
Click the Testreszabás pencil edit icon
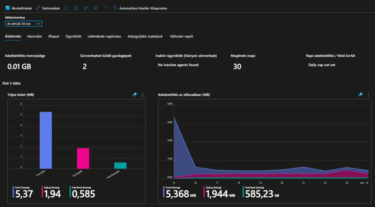click(x=38, y=8)
